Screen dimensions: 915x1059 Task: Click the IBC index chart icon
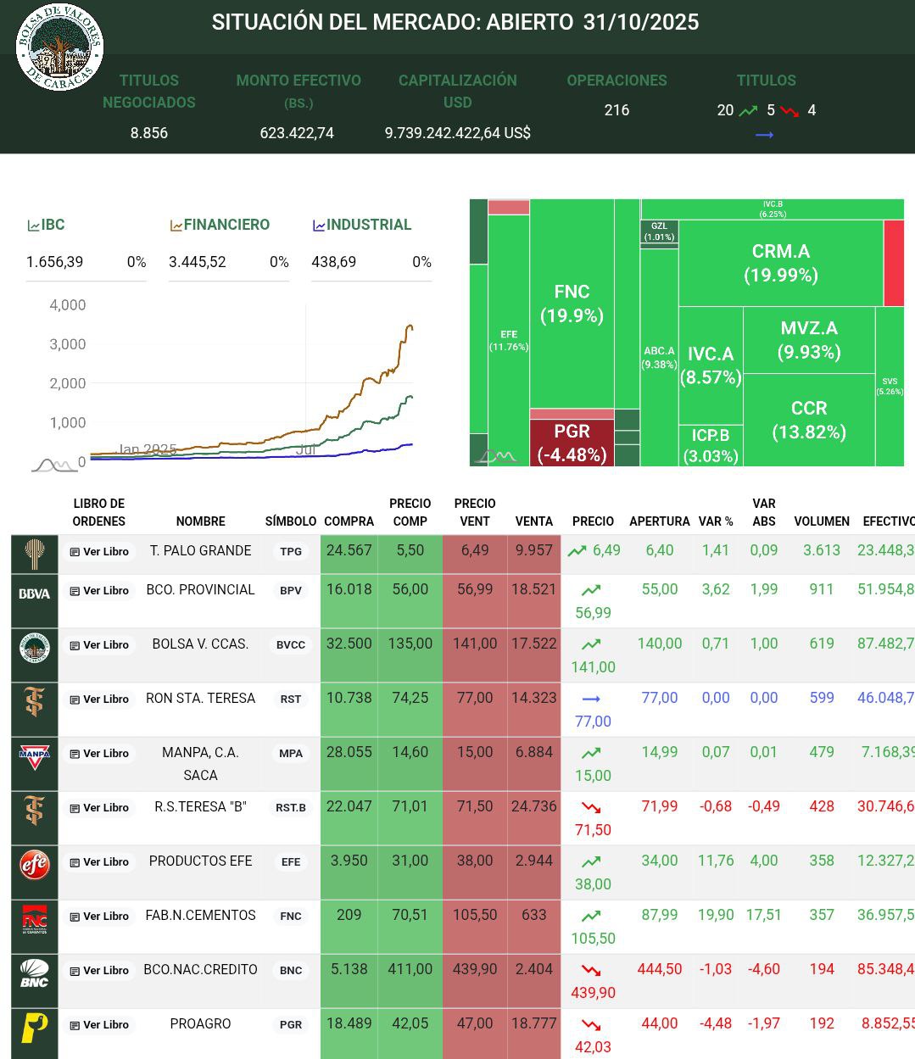33,226
